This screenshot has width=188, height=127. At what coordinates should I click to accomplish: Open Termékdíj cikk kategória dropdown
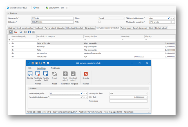pyautogui.click(x=86, y=97)
